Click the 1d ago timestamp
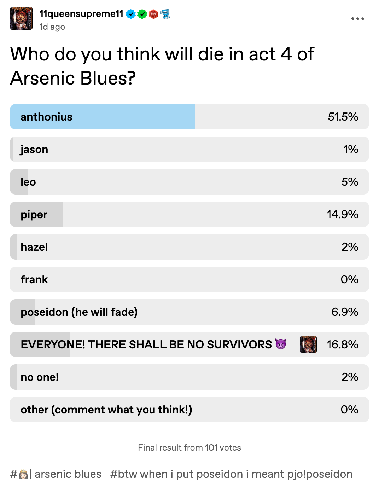Screen dimensions: 379x493 (52, 27)
